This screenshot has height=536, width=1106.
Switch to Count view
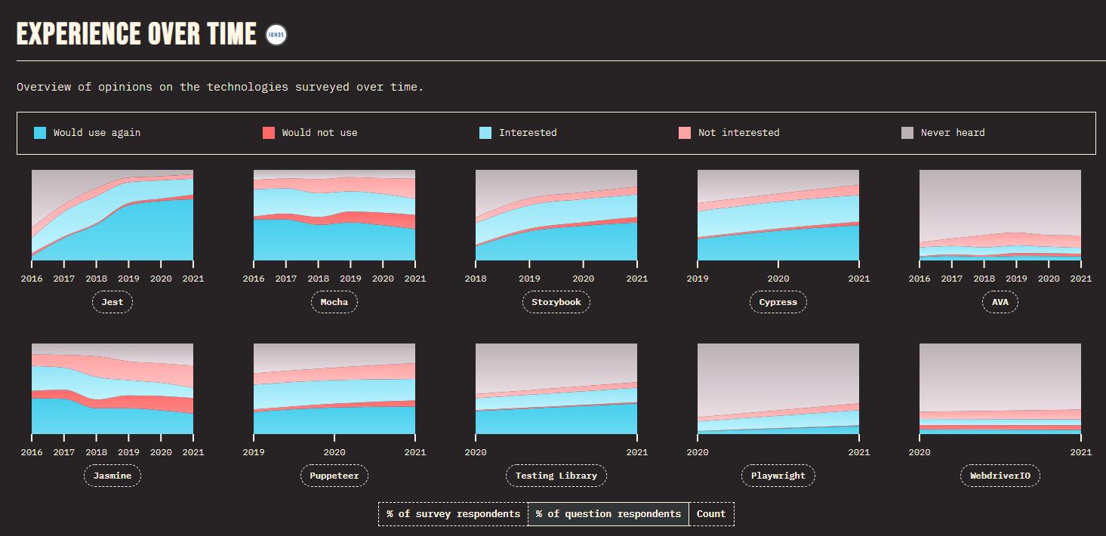[x=711, y=514]
